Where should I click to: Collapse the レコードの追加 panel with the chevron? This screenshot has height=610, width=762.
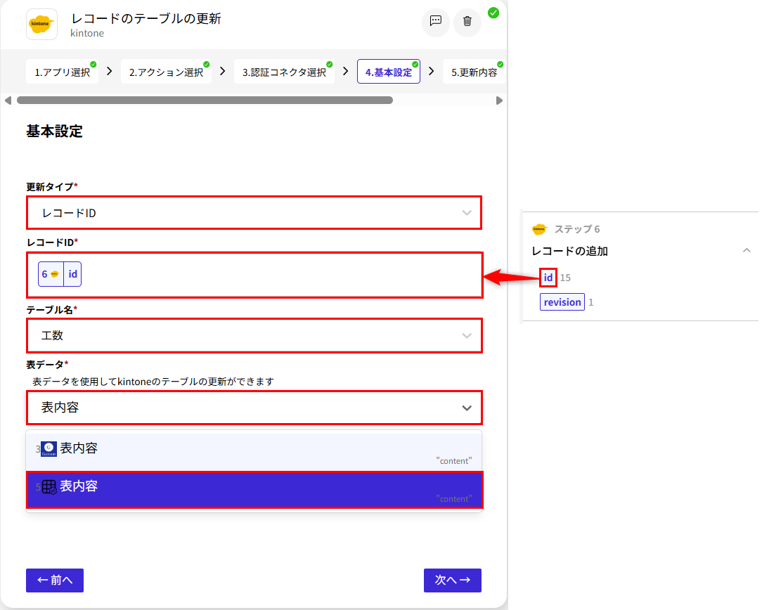747,250
